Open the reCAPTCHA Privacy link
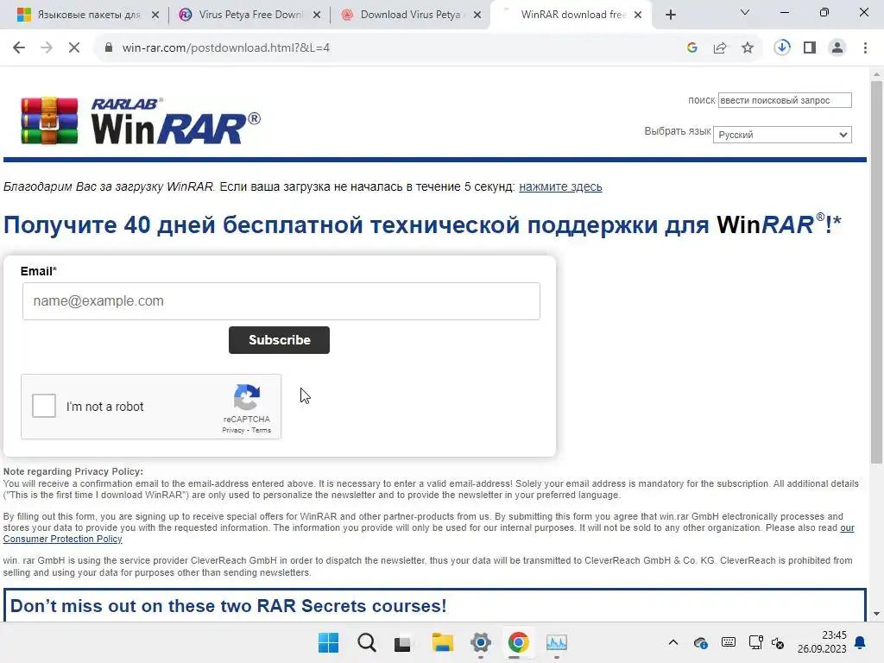The image size is (884, 663). (233, 430)
